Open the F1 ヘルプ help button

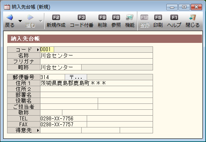(174, 21)
